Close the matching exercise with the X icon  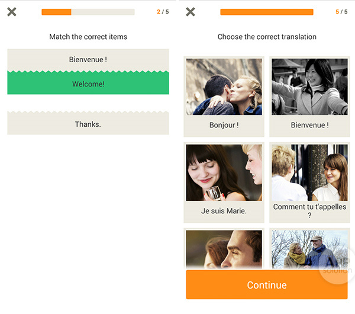[12, 12]
